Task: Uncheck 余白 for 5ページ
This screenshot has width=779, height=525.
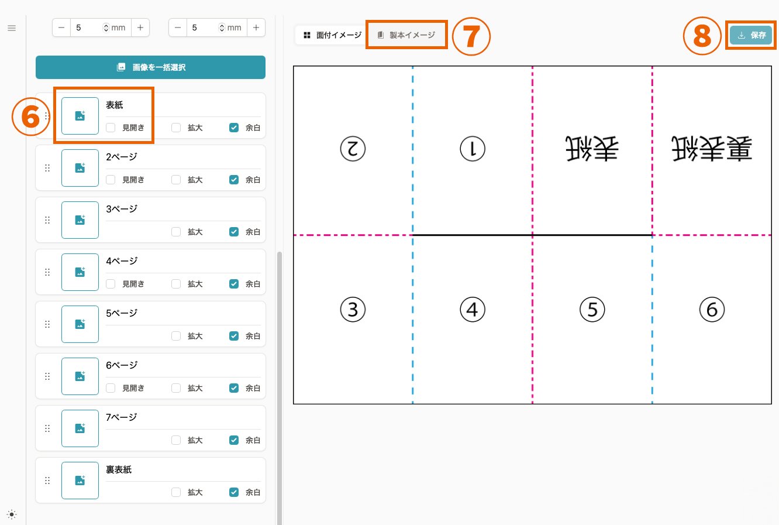Action: tap(234, 336)
